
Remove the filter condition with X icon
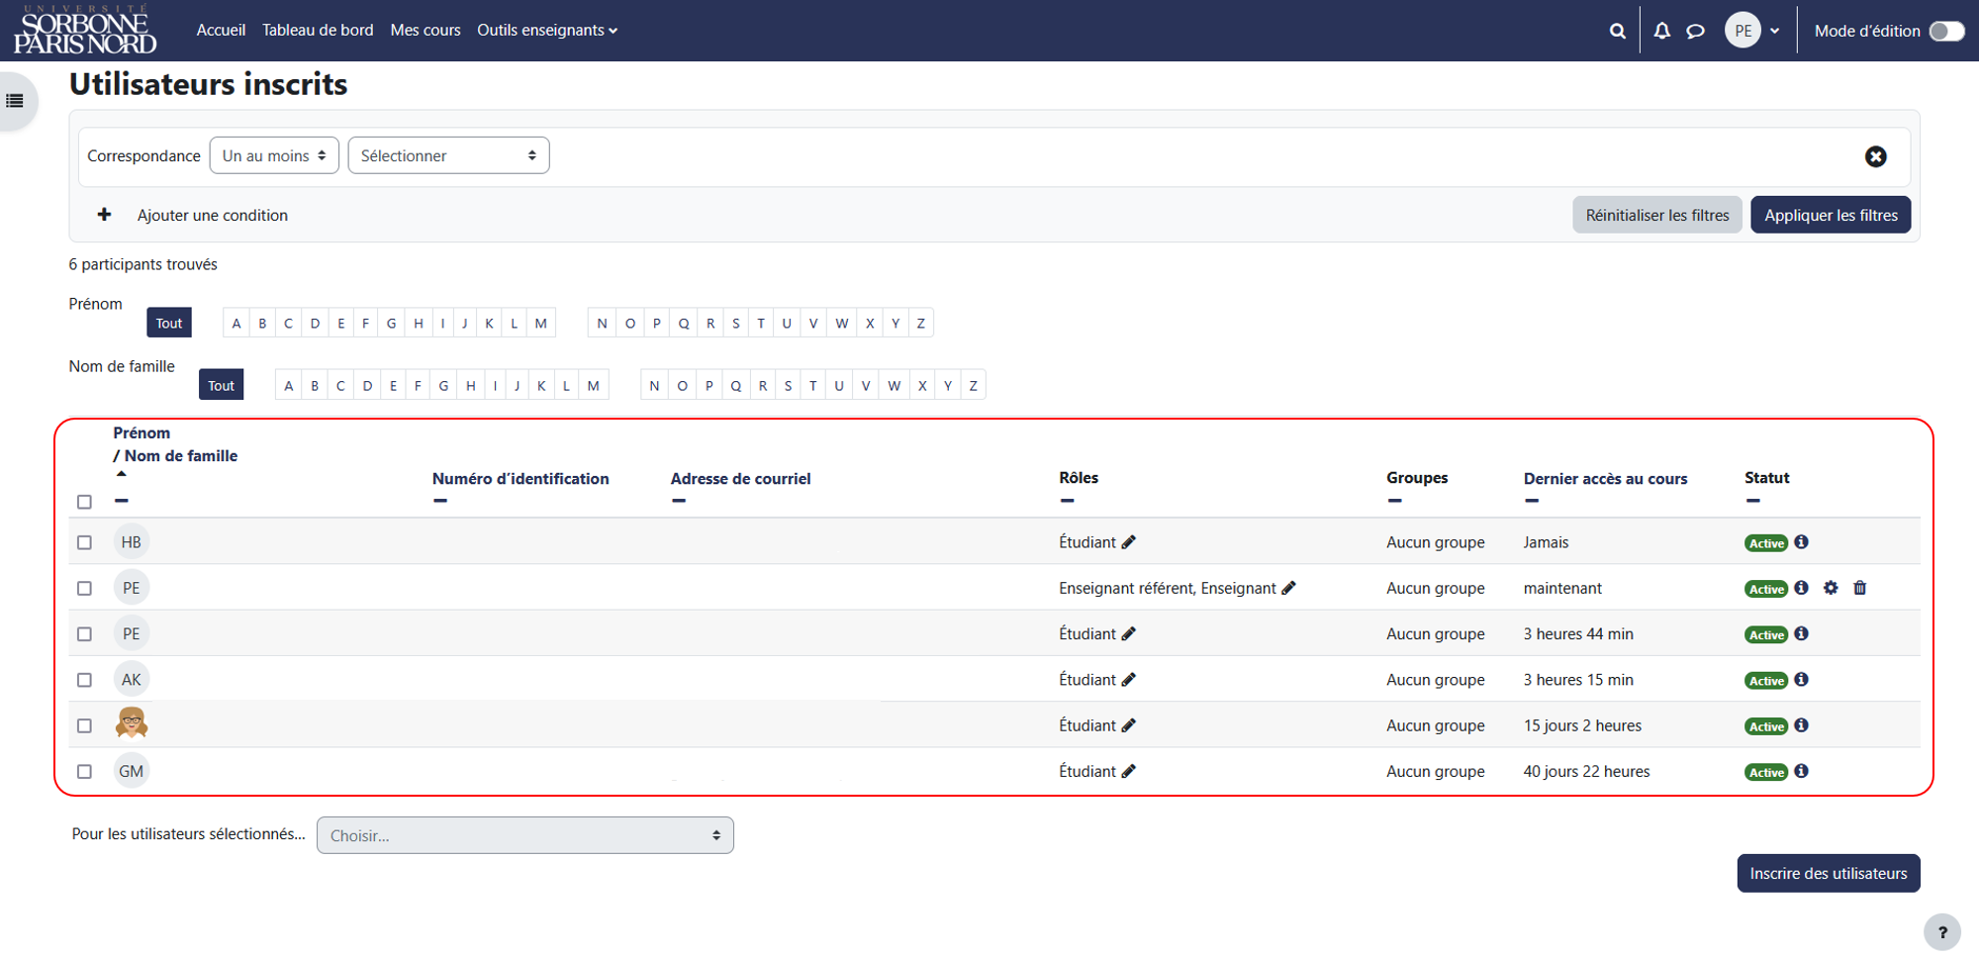coord(1875,156)
